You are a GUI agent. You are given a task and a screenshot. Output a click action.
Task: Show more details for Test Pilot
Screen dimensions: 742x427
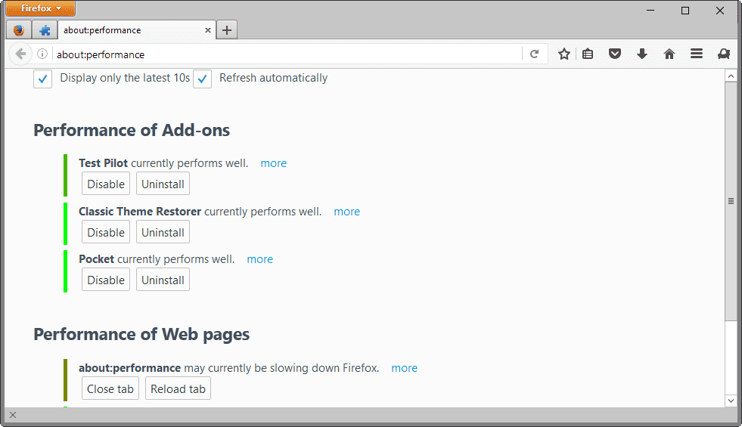click(x=274, y=163)
